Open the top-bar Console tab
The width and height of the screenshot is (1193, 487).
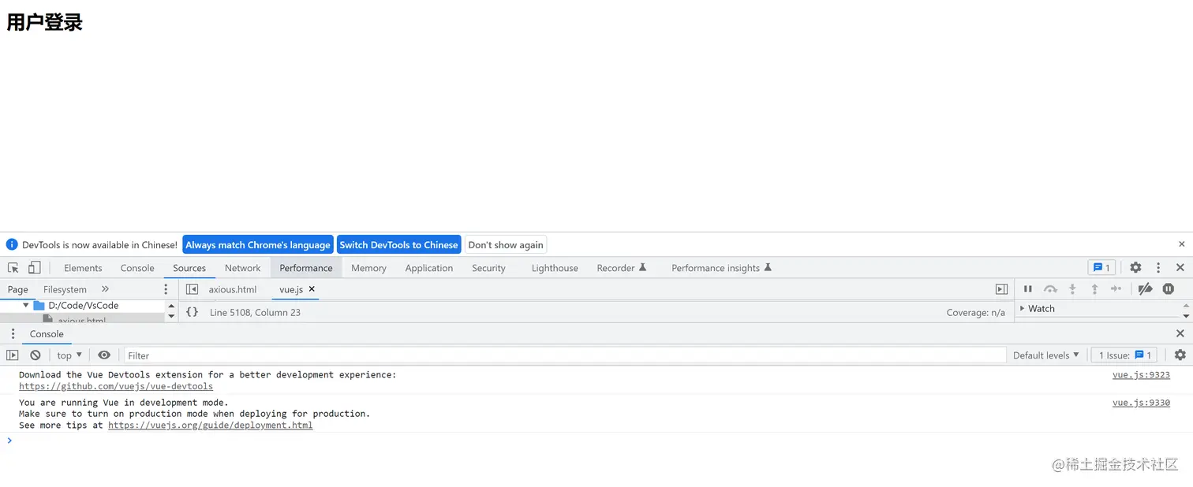coord(137,268)
